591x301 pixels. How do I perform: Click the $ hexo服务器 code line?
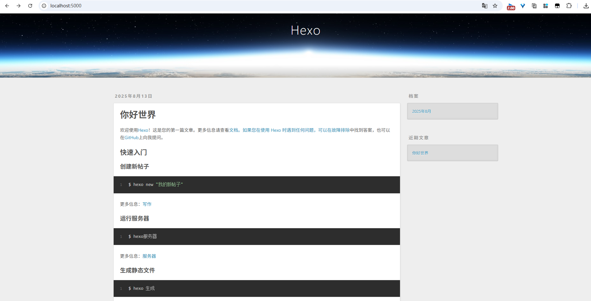tap(143, 237)
